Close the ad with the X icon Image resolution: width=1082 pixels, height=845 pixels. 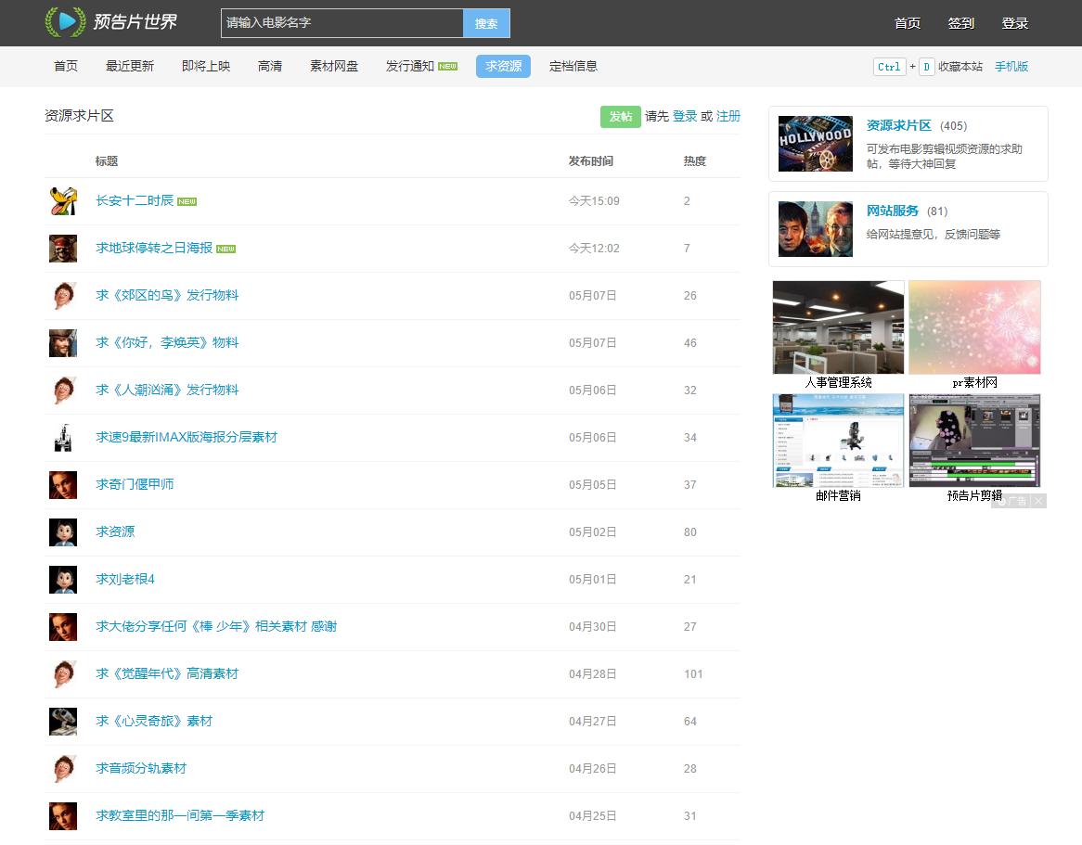point(1038,501)
